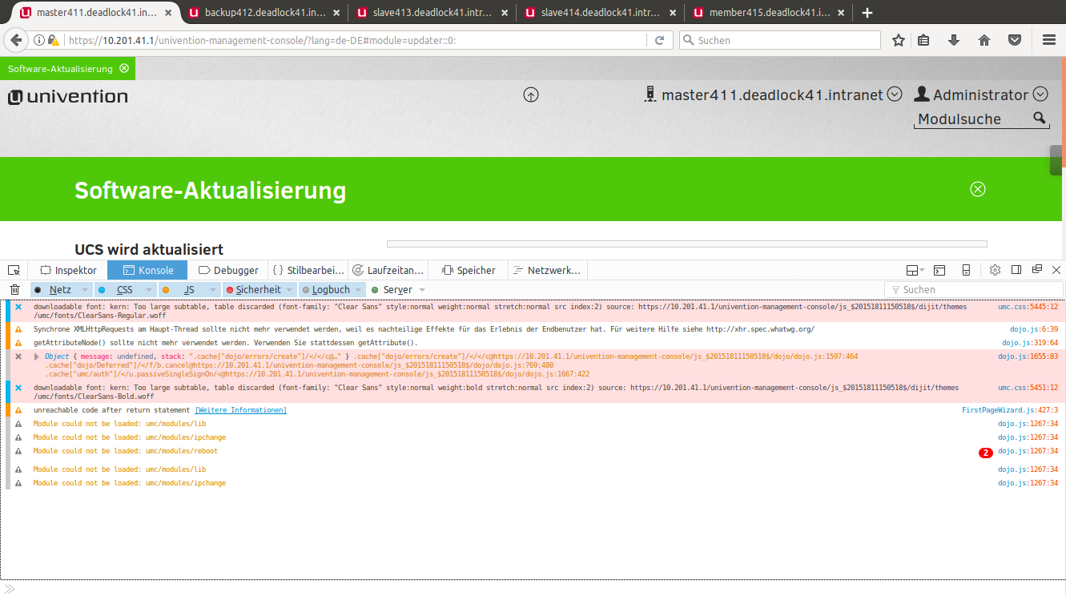Toggle the Netz console filter

point(54,290)
